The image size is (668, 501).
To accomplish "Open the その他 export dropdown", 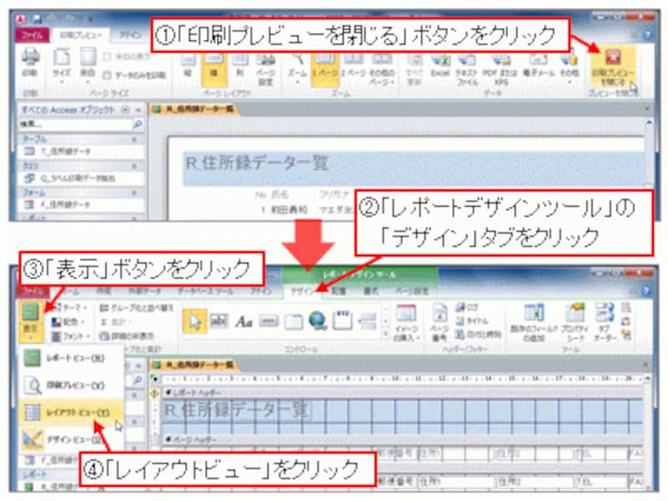I will [x=569, y=68].
